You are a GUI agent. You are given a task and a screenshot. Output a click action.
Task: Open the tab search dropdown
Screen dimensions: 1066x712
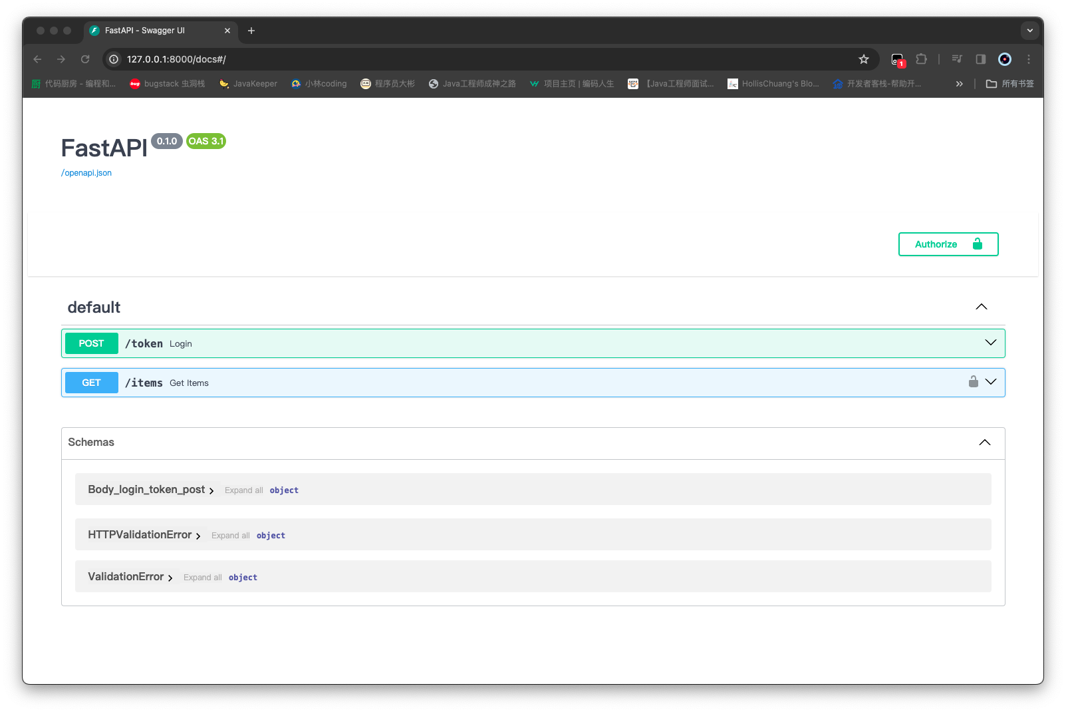[1029, 31]
